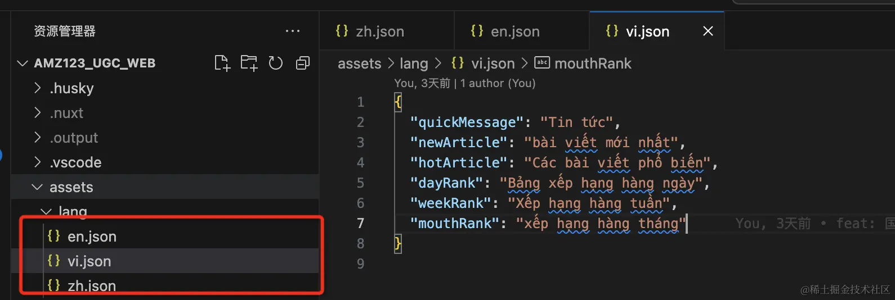Click the "weekRank" key text

(x=450, y=203)
